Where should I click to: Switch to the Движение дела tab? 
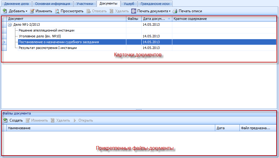click(16, 4)
